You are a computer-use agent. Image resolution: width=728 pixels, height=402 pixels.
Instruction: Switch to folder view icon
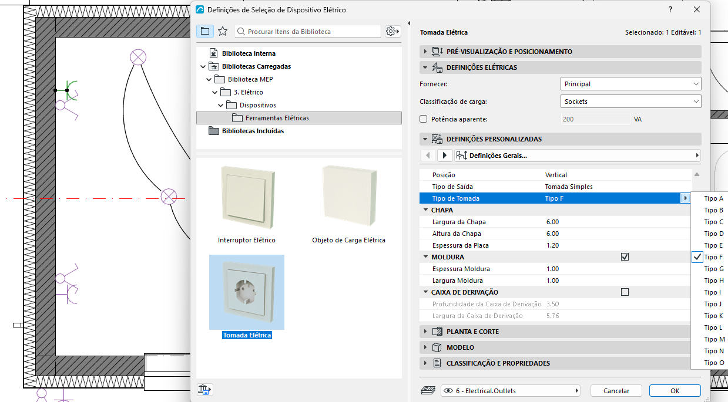[x=204, y=31]
